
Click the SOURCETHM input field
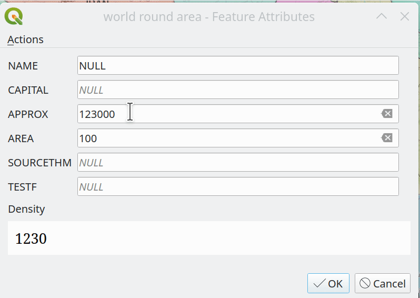(237, 163)
